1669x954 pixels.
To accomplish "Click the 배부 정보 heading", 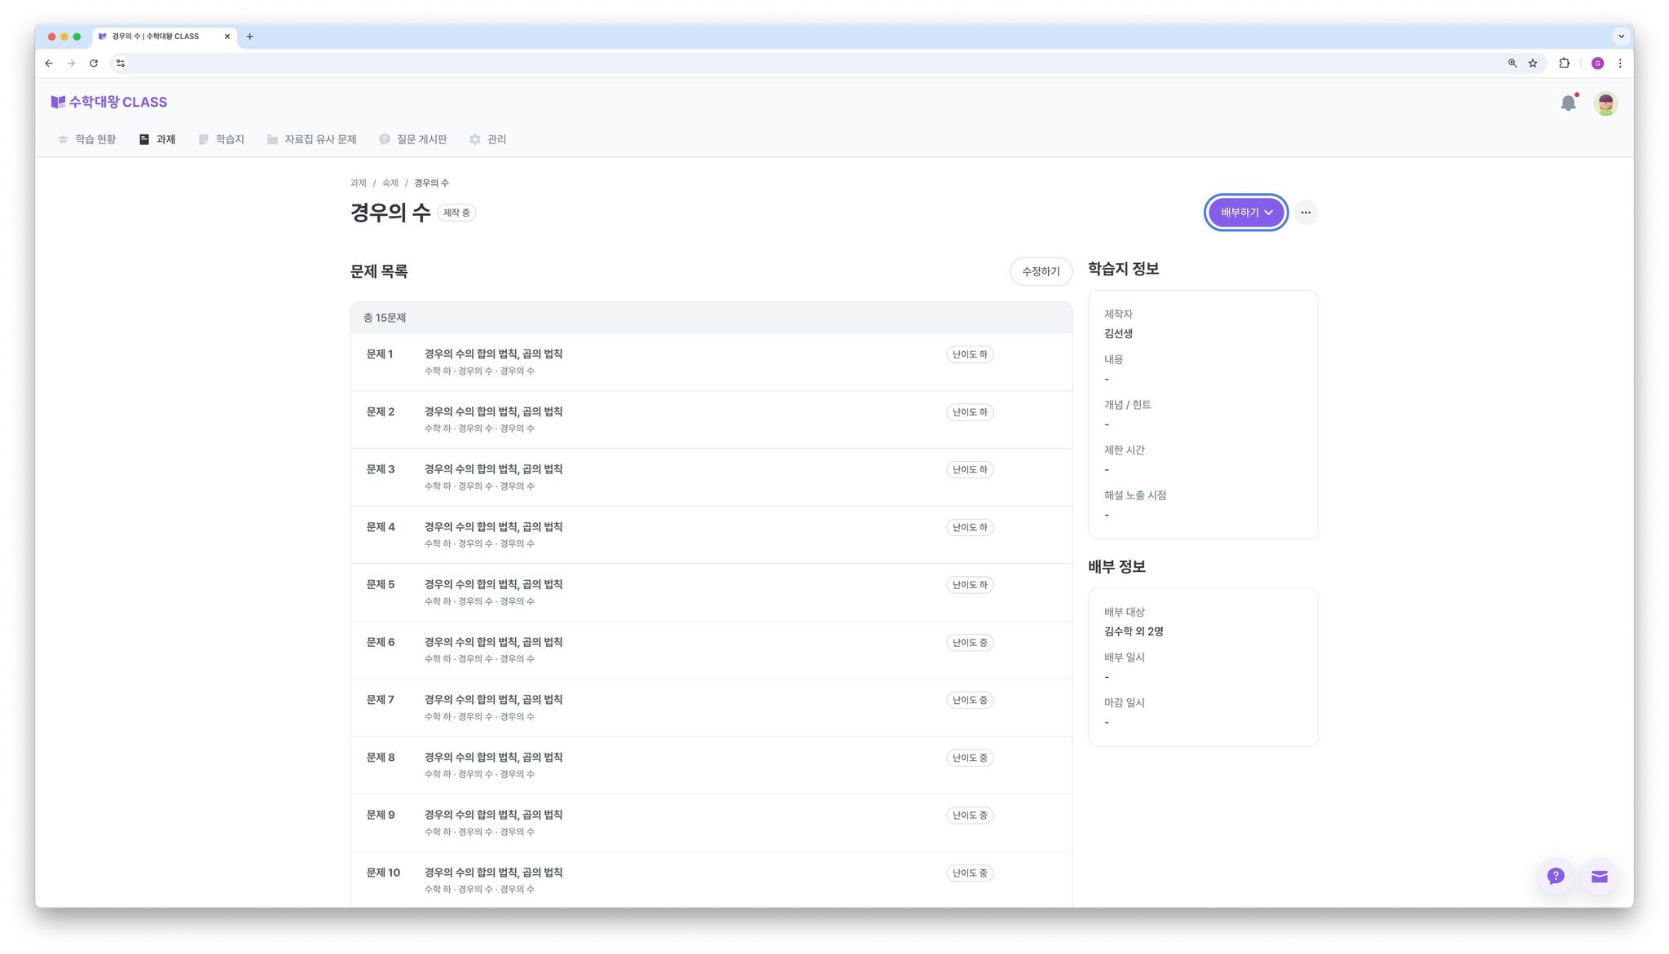I will (1116, 566).
